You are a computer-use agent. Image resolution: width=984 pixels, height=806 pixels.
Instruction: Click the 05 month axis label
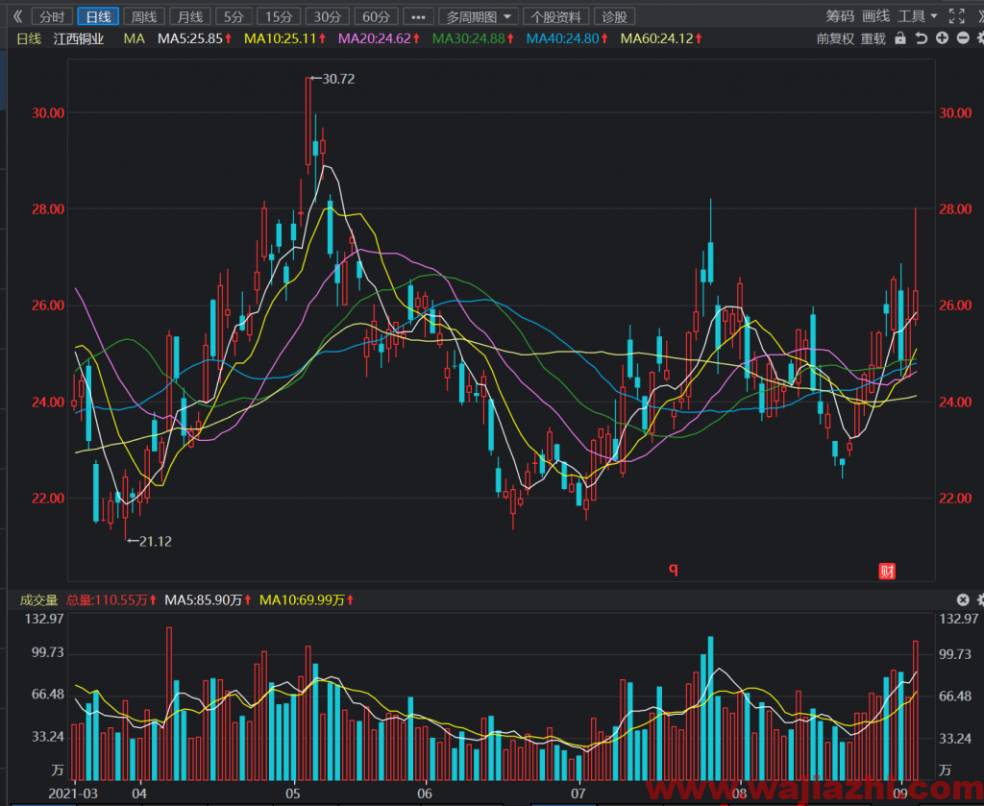[x=292, y=793]
